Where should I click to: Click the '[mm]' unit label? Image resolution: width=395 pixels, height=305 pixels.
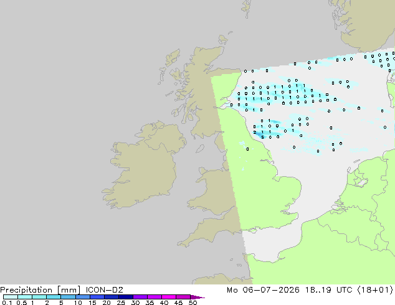click(69, 290)
